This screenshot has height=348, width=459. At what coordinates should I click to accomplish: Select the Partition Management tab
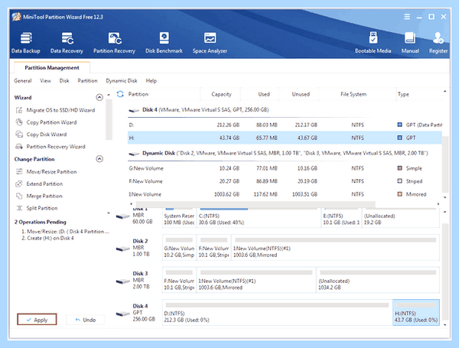click(x=52, y=67)
